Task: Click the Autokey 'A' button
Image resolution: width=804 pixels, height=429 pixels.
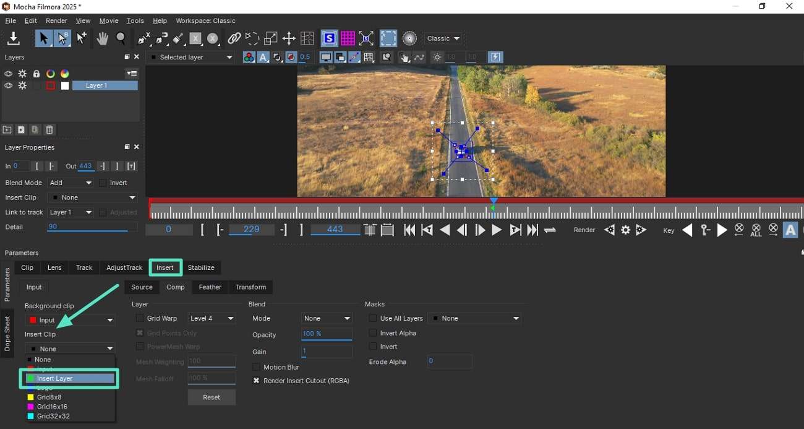Action: (790, 230)
